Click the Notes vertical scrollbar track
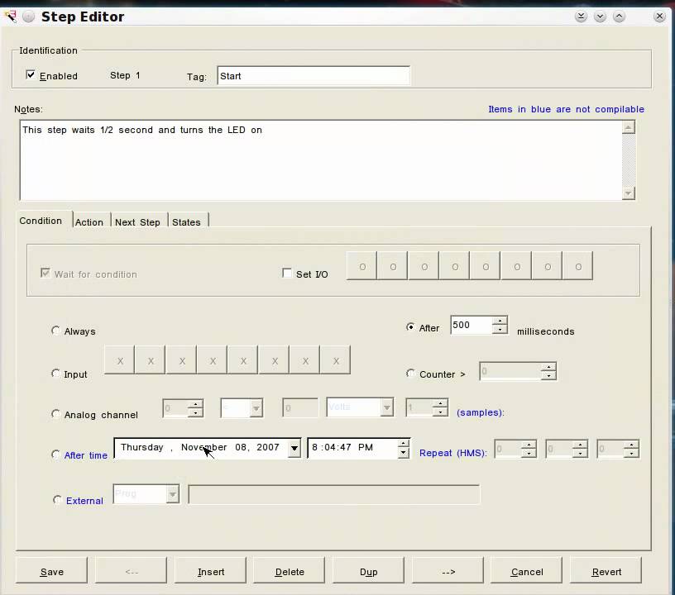This screenshot has height=595, width=675. pos(629,160)
